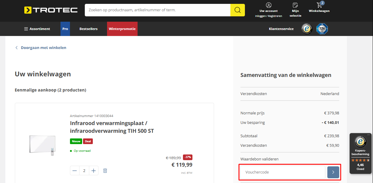Select Nederland shipping country
This screenshot has width=373, height=183.
click(329, 94)
